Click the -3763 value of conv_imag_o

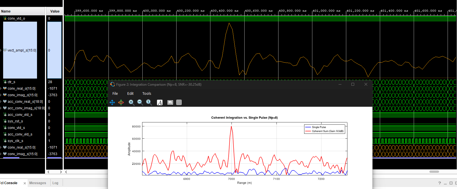pos(53,95)
